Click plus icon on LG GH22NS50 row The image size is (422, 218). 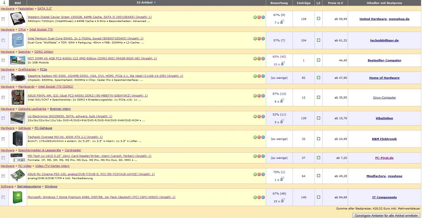point(255,117)
